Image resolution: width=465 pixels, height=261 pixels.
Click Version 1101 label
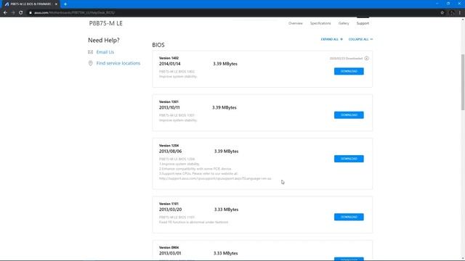[x=169, y=204]
